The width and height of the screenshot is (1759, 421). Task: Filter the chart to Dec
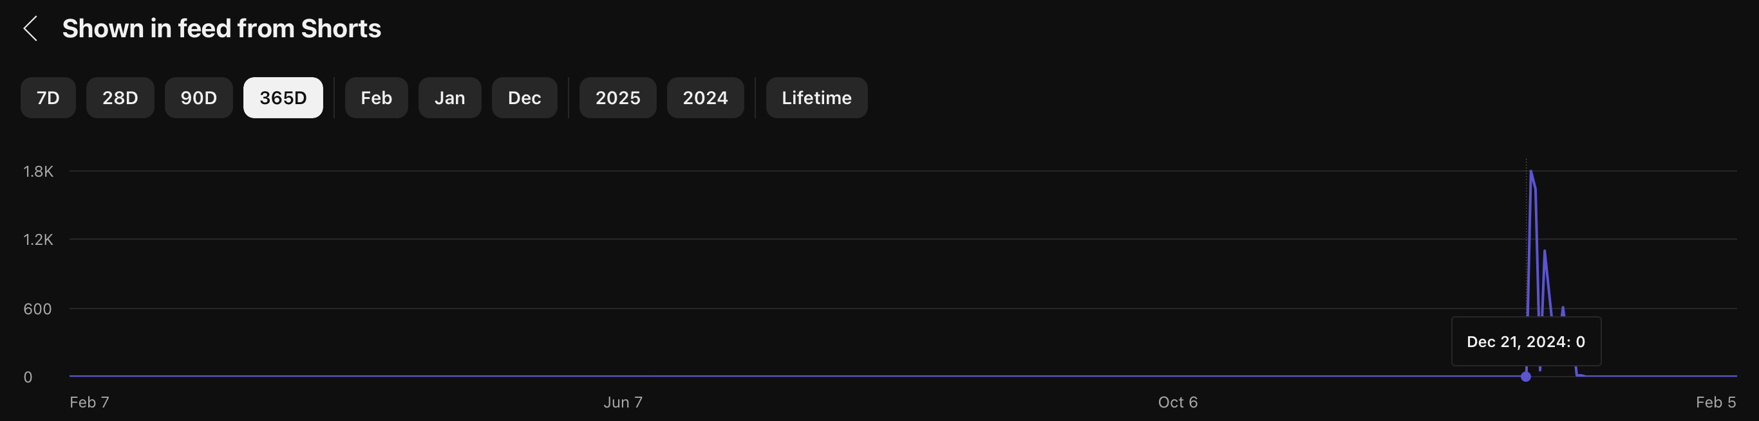(x=525, y=98)
